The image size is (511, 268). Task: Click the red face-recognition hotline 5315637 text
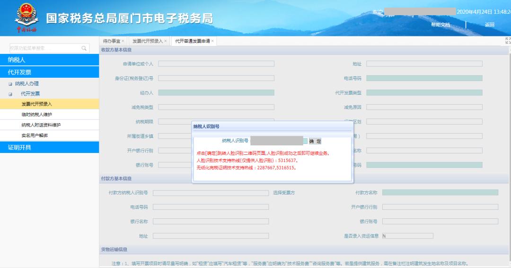[x=247, y=161]
